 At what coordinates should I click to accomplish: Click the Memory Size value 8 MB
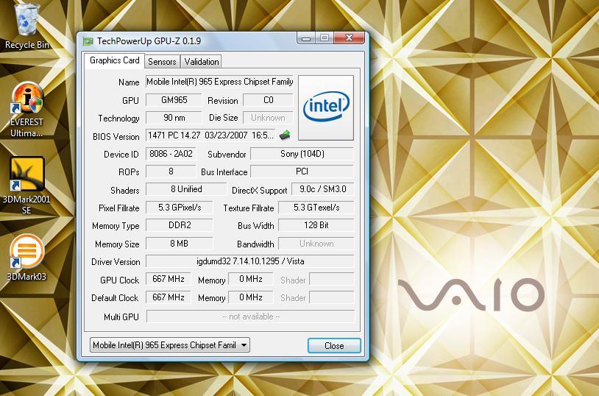180,244
